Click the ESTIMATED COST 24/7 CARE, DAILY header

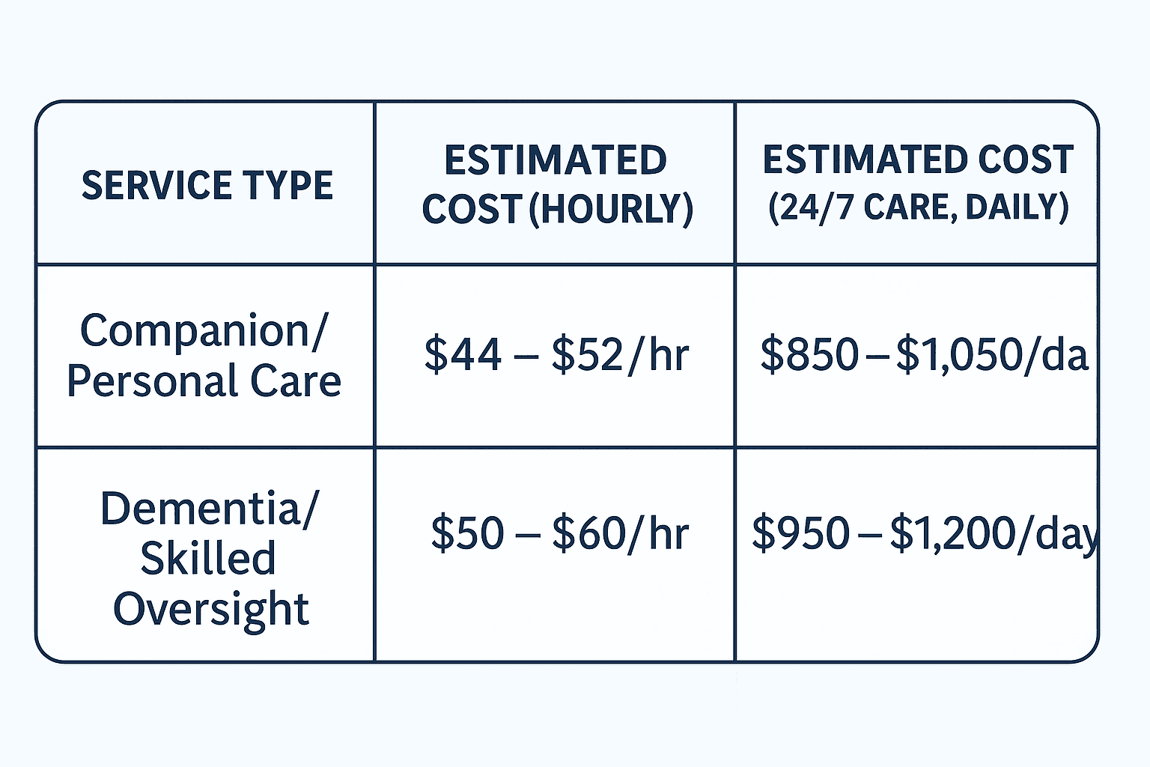click(918, 184)
